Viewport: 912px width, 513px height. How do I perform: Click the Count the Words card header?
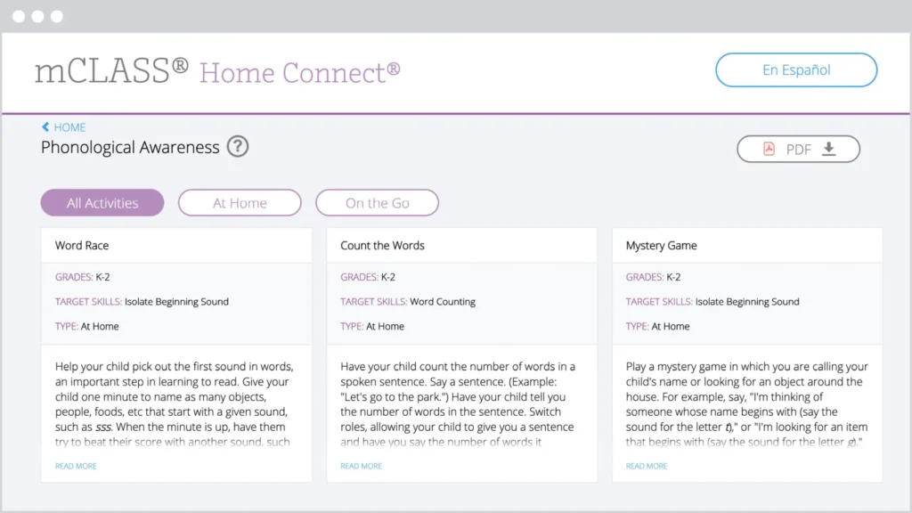pyautogui.click(x=381, y=245)
